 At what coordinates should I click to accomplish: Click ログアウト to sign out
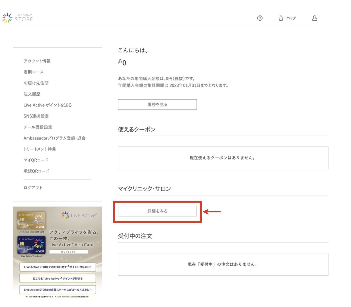33,188
